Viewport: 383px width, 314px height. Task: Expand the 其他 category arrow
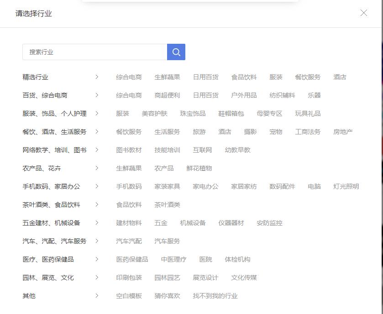pos(97,296)
